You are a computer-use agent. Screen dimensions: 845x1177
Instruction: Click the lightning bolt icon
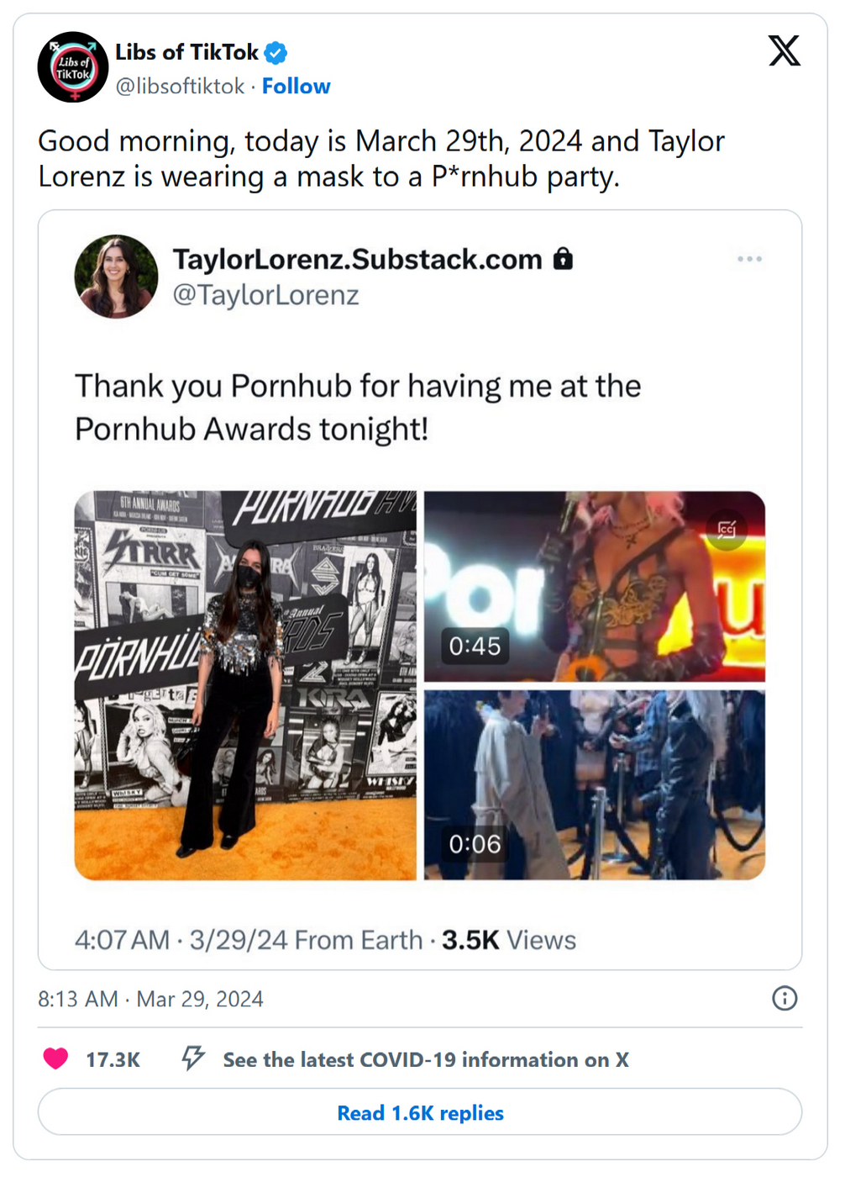coord(193,1058)
